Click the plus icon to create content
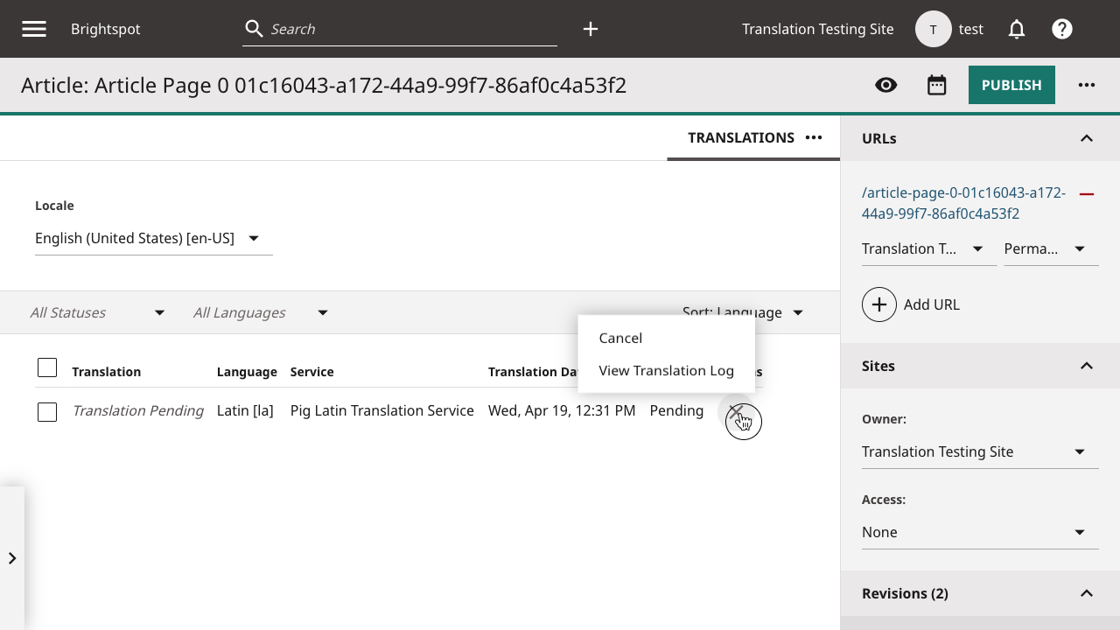The width and height of the screenshot is (1120, 630). point(590,29)
